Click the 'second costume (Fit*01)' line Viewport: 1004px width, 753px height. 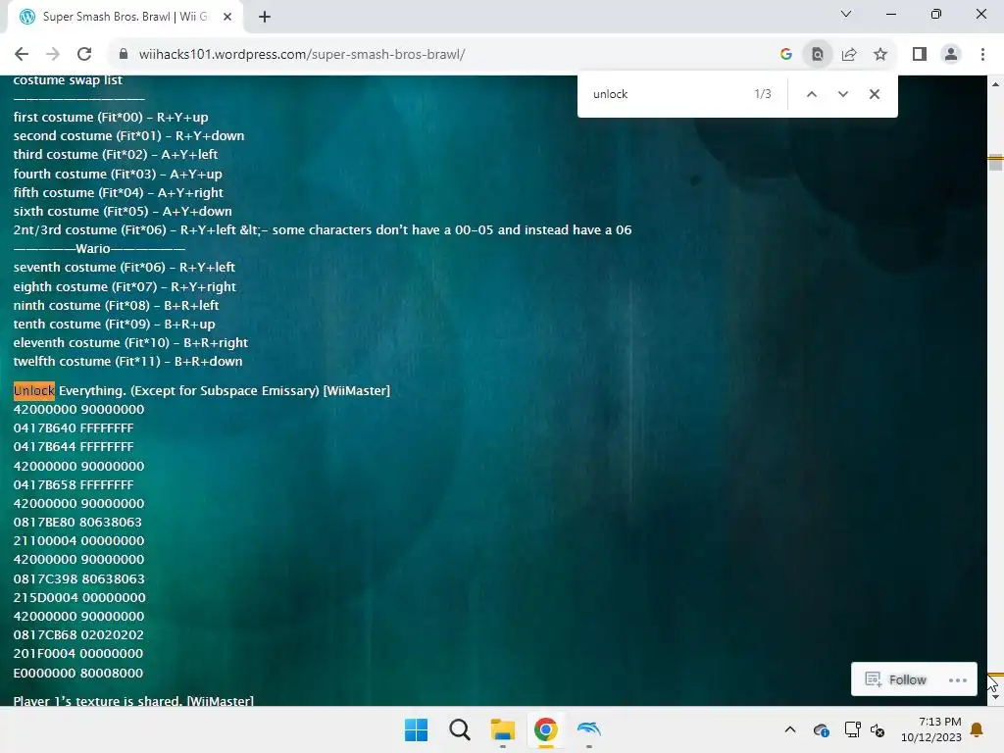128,135
